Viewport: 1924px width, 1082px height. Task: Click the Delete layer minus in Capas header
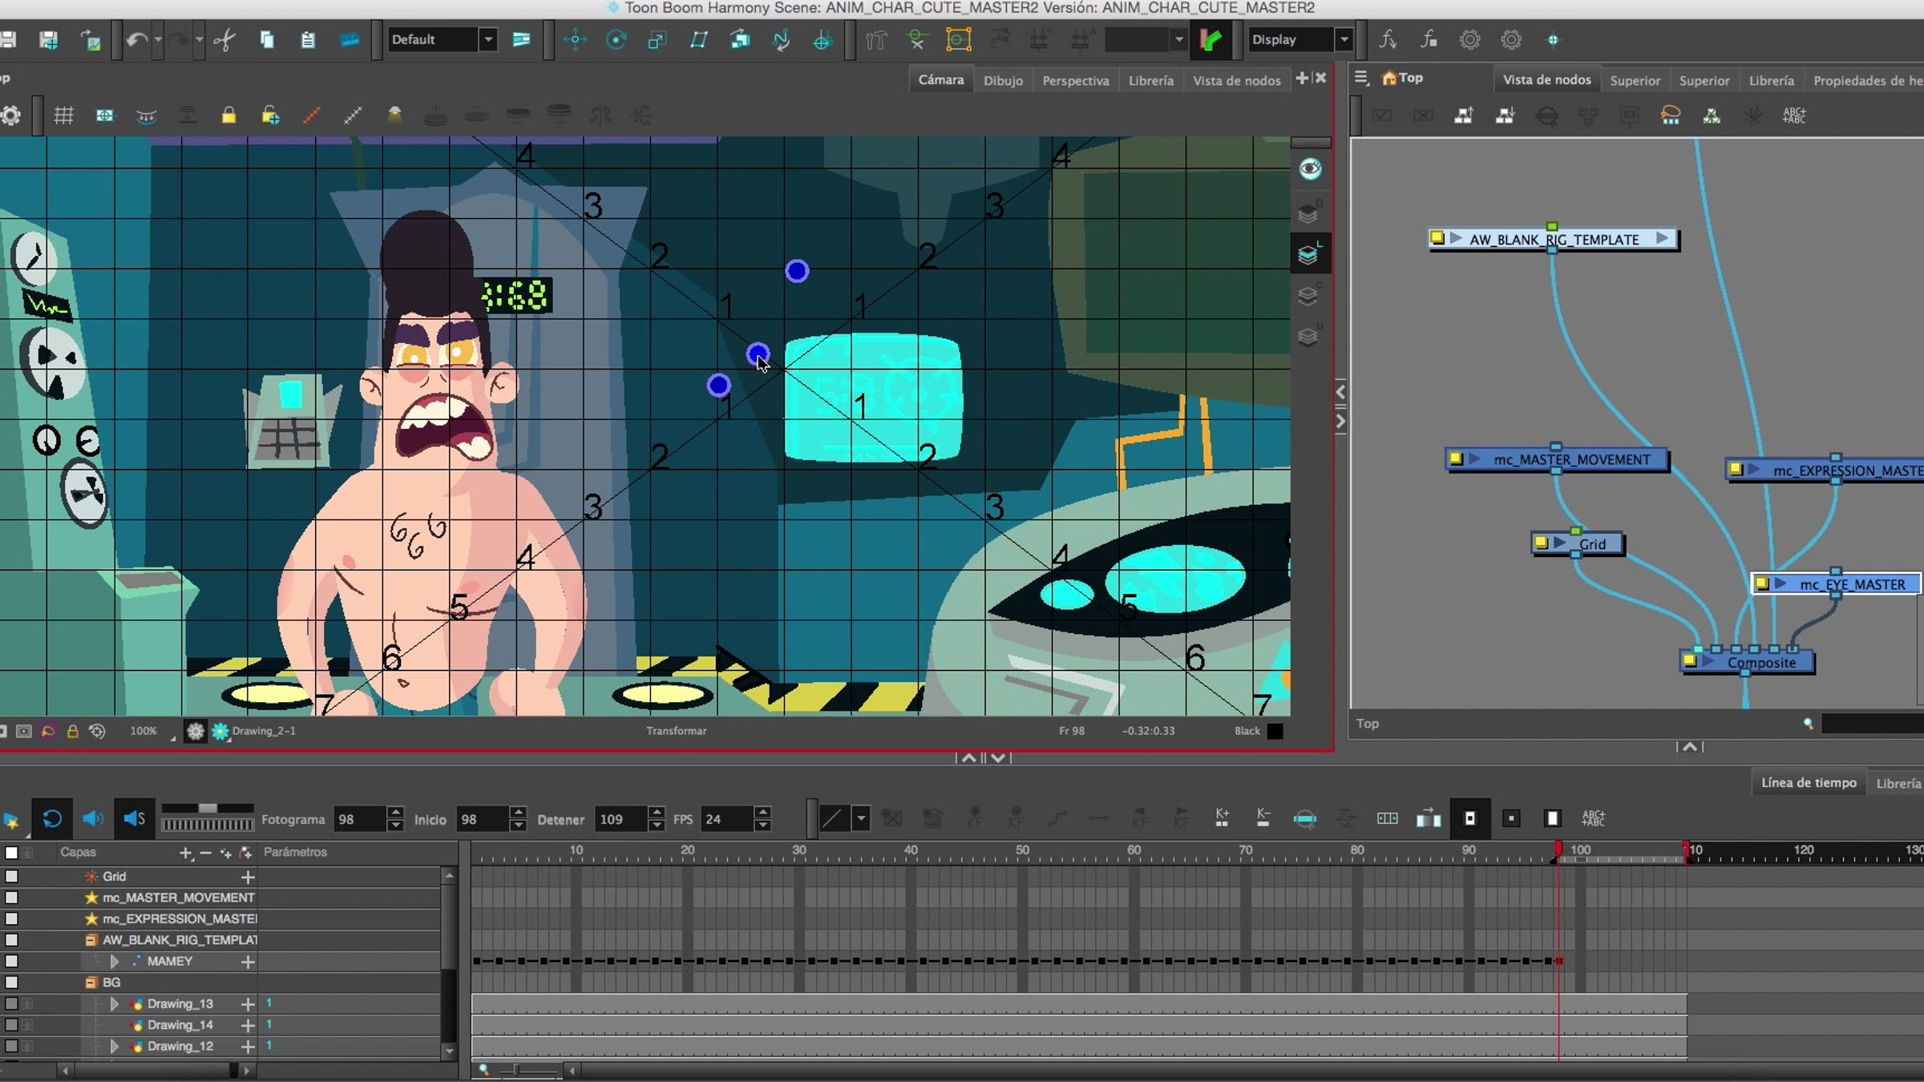coord(205,853)
